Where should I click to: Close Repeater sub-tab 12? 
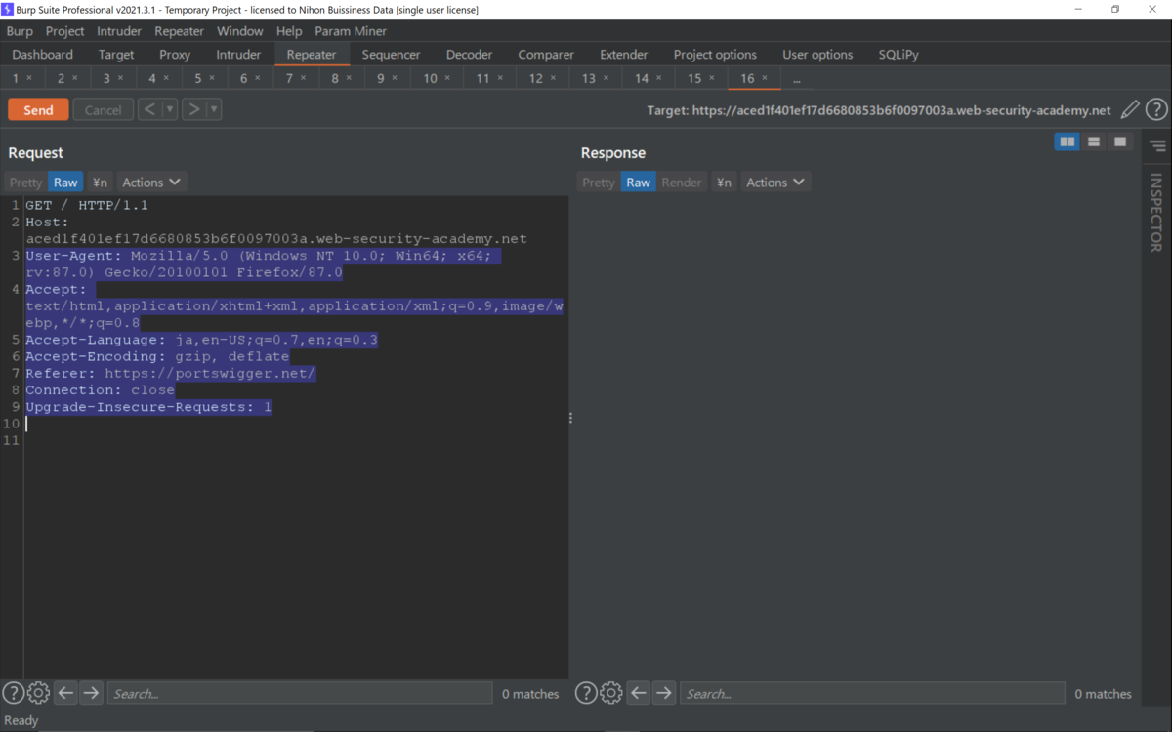[553, 78]
